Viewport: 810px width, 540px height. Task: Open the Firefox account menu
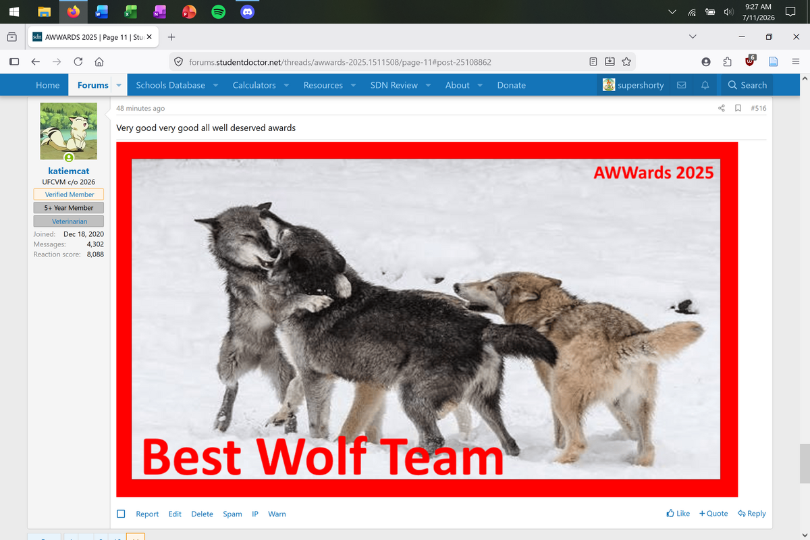point(706,61)
